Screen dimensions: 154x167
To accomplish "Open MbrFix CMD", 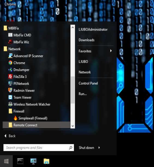I will coord(36,35).
